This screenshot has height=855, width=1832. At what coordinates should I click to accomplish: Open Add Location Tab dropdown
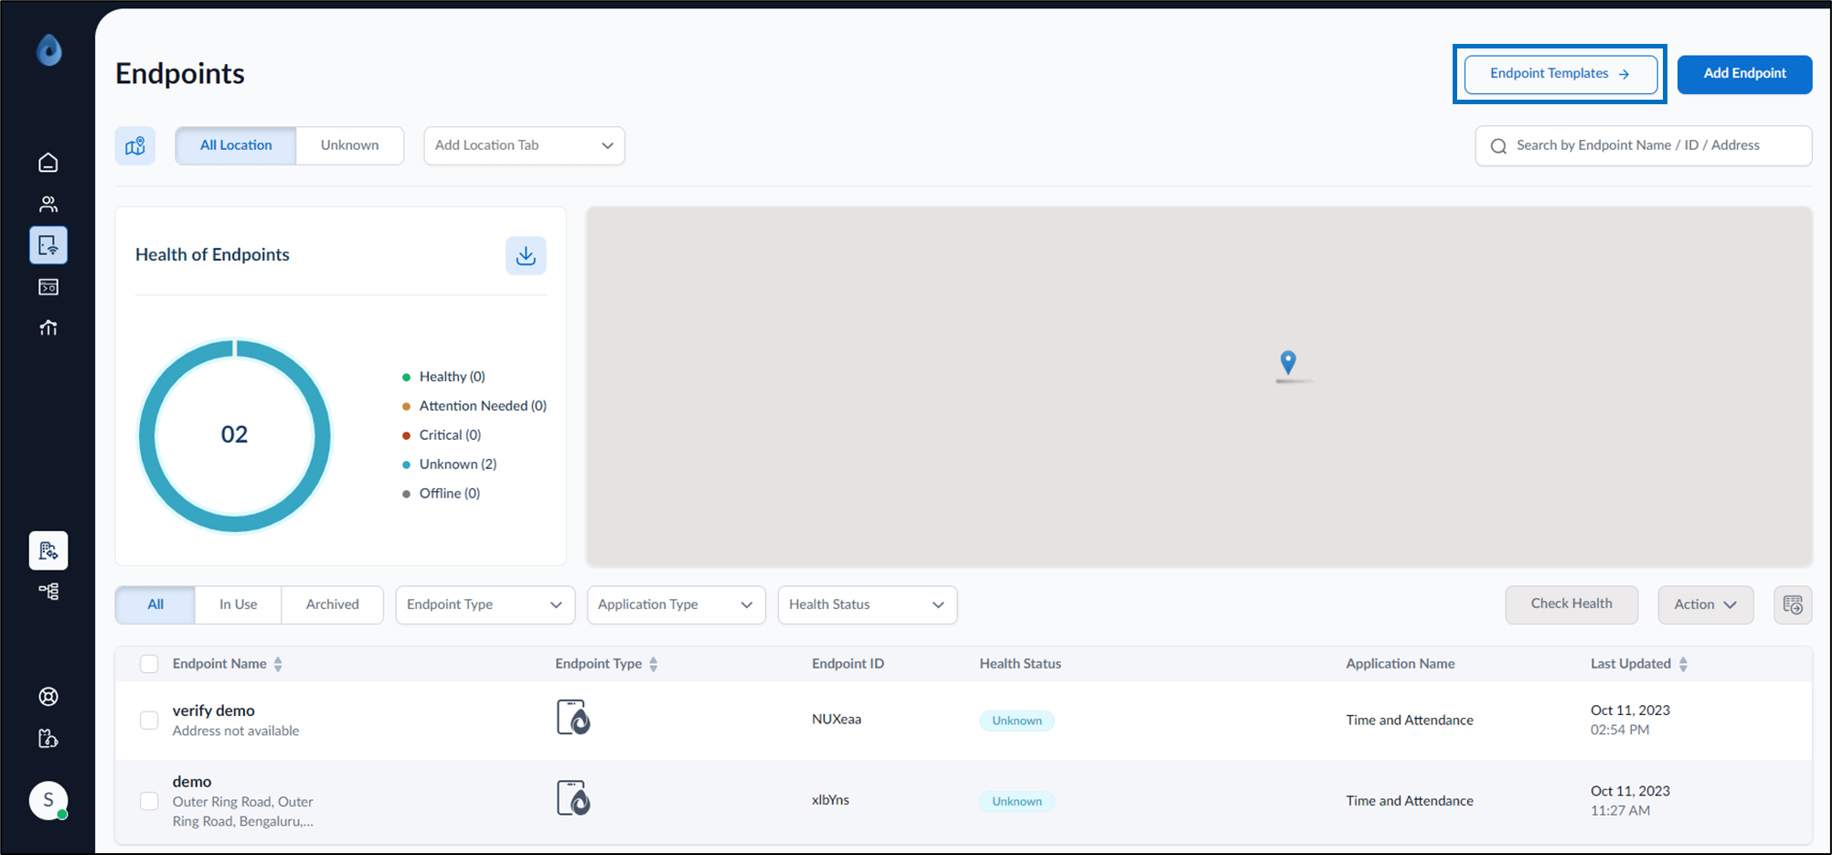click(x=524, y=145)
